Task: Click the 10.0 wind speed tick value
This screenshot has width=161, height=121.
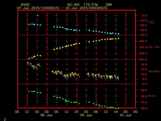Action: (143, 74)
